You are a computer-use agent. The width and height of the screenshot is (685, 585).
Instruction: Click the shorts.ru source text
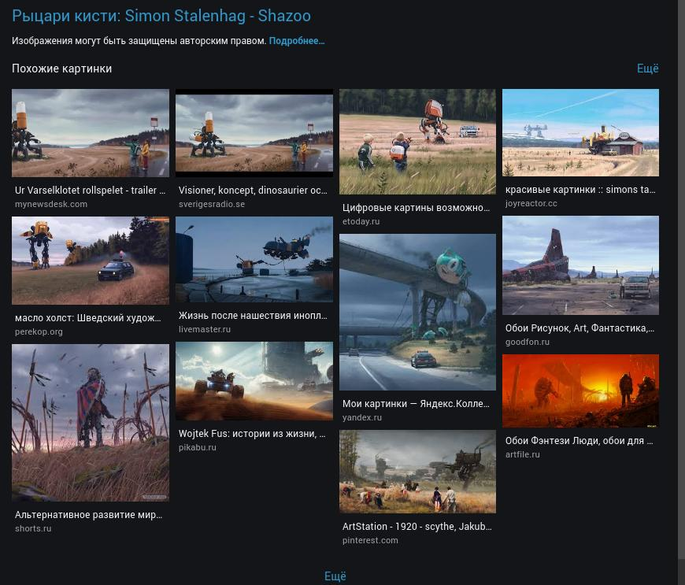click(33, 528)
